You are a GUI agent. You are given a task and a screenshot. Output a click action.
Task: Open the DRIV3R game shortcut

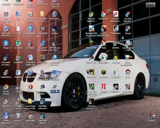click(x=115, y=43)
